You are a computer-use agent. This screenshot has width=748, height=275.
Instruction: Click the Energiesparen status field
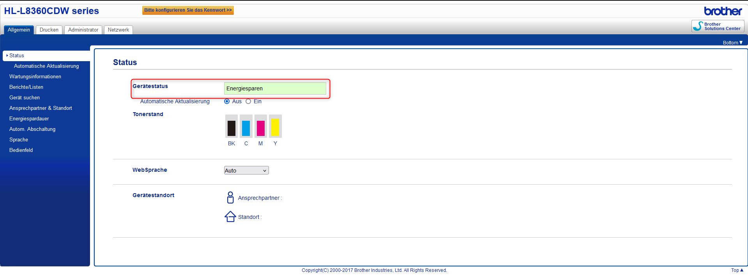[x=275, y=88]
